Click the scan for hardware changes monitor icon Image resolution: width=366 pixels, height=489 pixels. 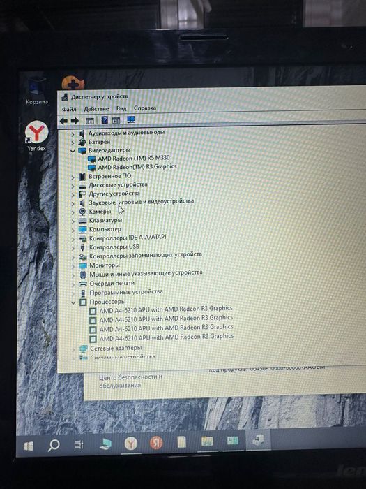click(x=131, y=119)
